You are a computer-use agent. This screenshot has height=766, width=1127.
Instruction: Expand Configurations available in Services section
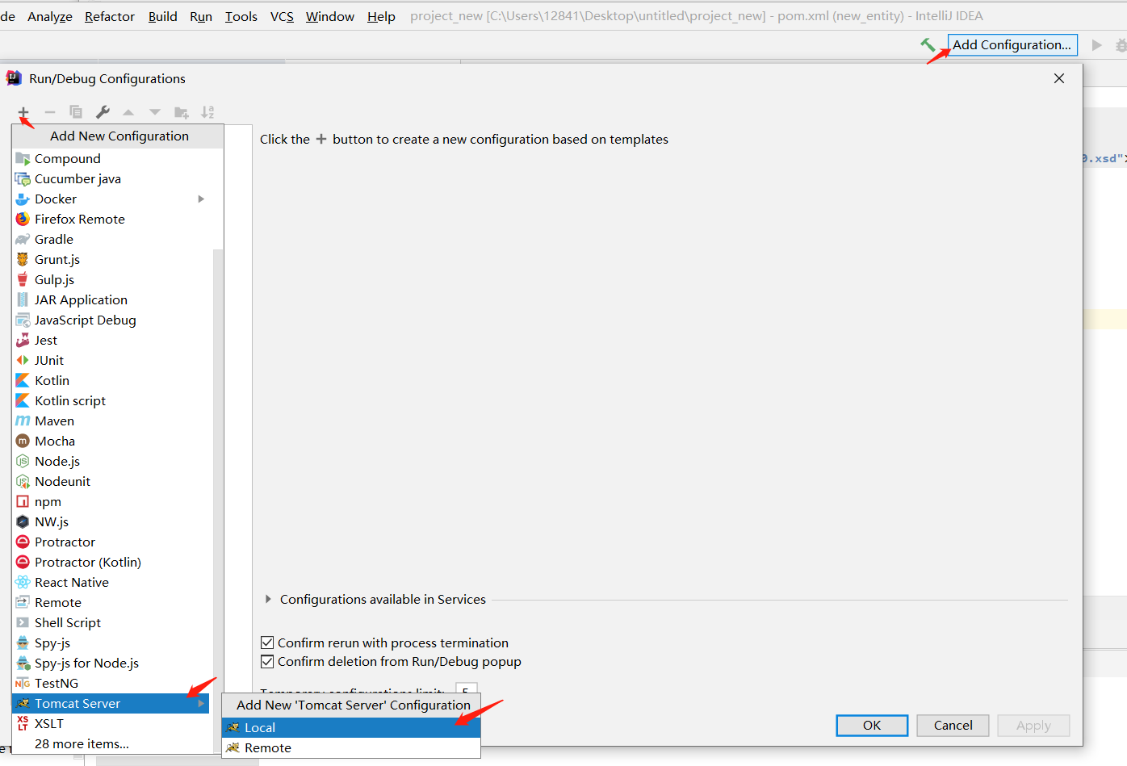[268, 599]
